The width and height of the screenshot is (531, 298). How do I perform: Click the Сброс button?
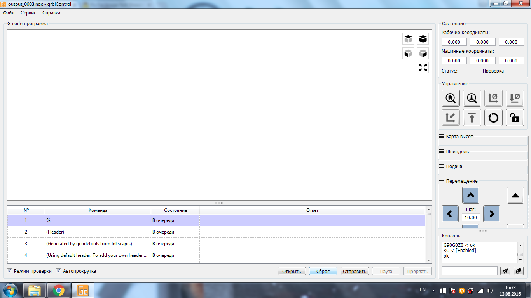[323, 271]
